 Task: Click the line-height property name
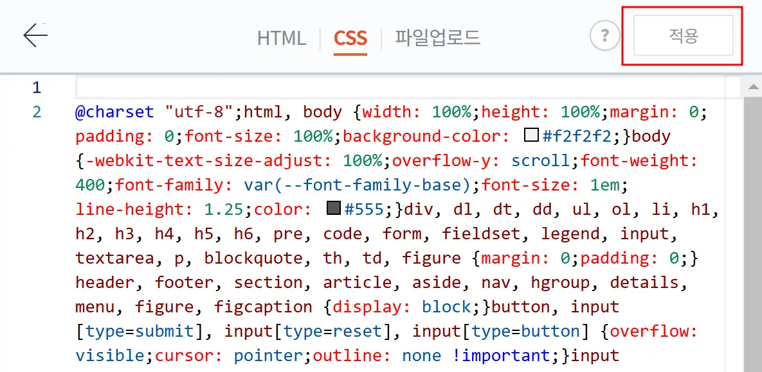130,210
